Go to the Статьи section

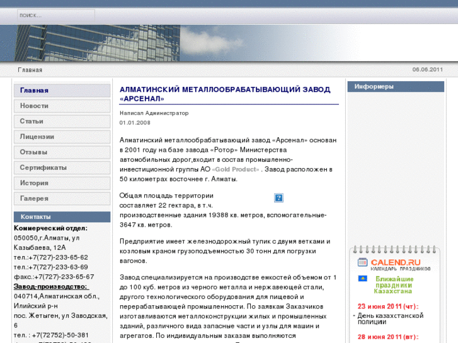(x=62, y=121)
